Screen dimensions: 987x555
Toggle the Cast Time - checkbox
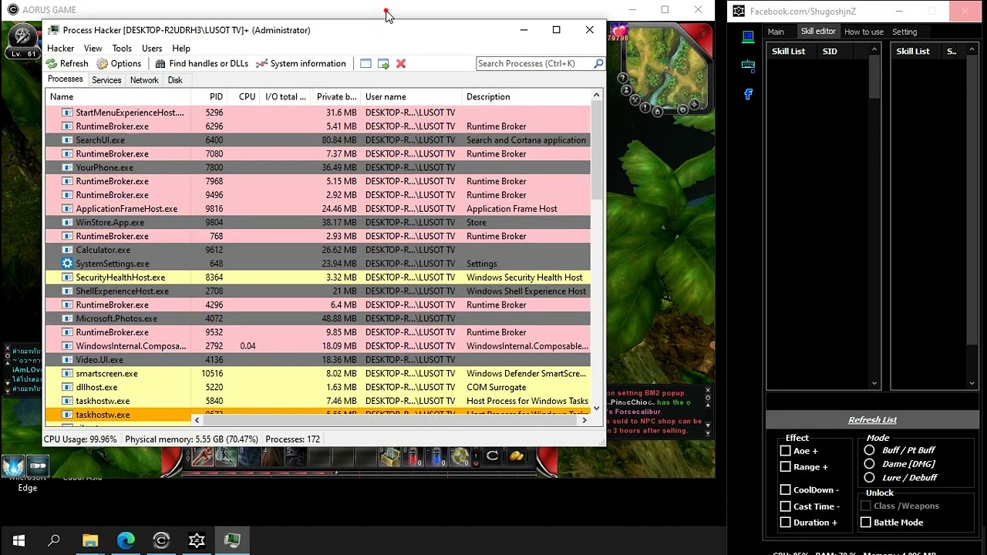click(785, 506)
